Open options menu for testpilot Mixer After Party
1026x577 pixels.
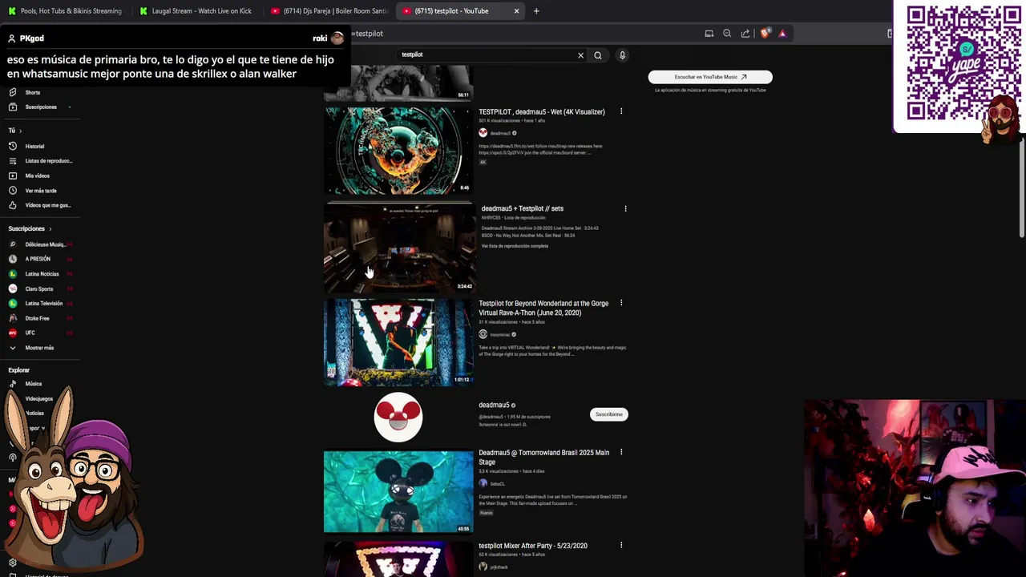(x=621, y=546)
